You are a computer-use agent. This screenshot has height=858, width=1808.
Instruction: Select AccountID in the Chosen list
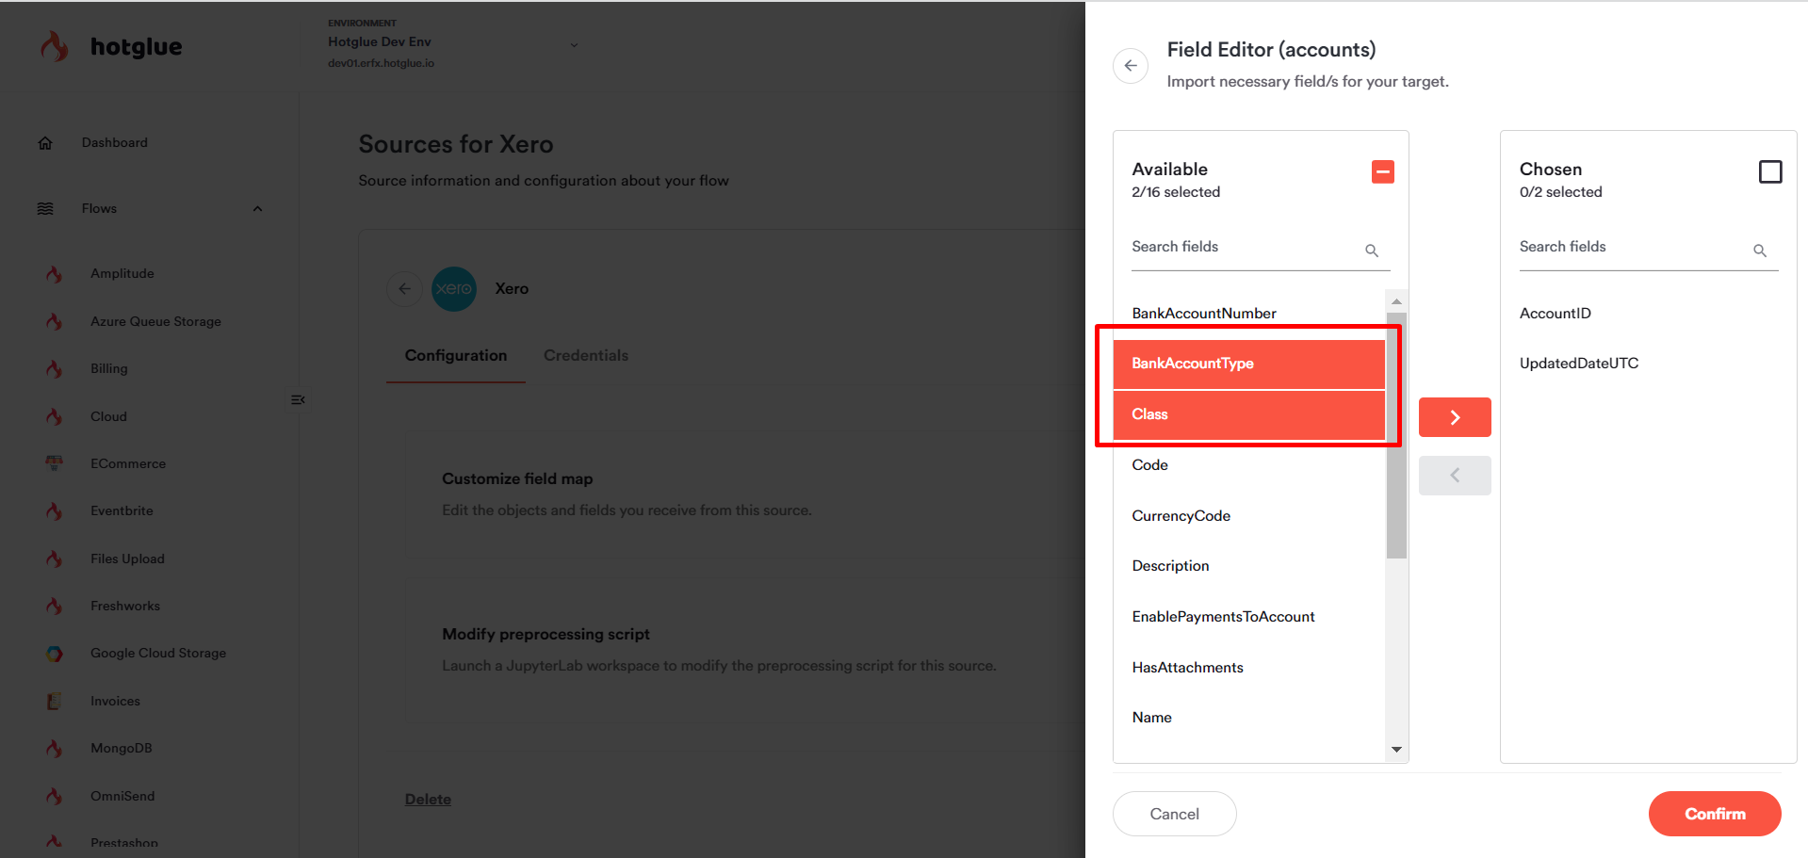tap(1649, 314)
